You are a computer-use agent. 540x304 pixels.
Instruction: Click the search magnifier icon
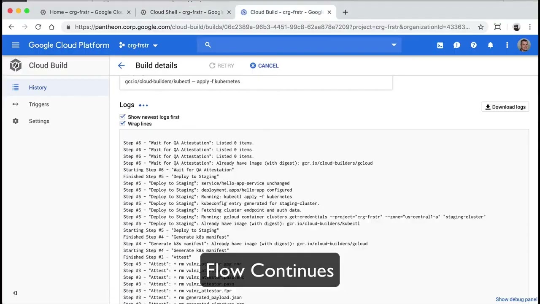pyautogui.click(x=208, y=45)
